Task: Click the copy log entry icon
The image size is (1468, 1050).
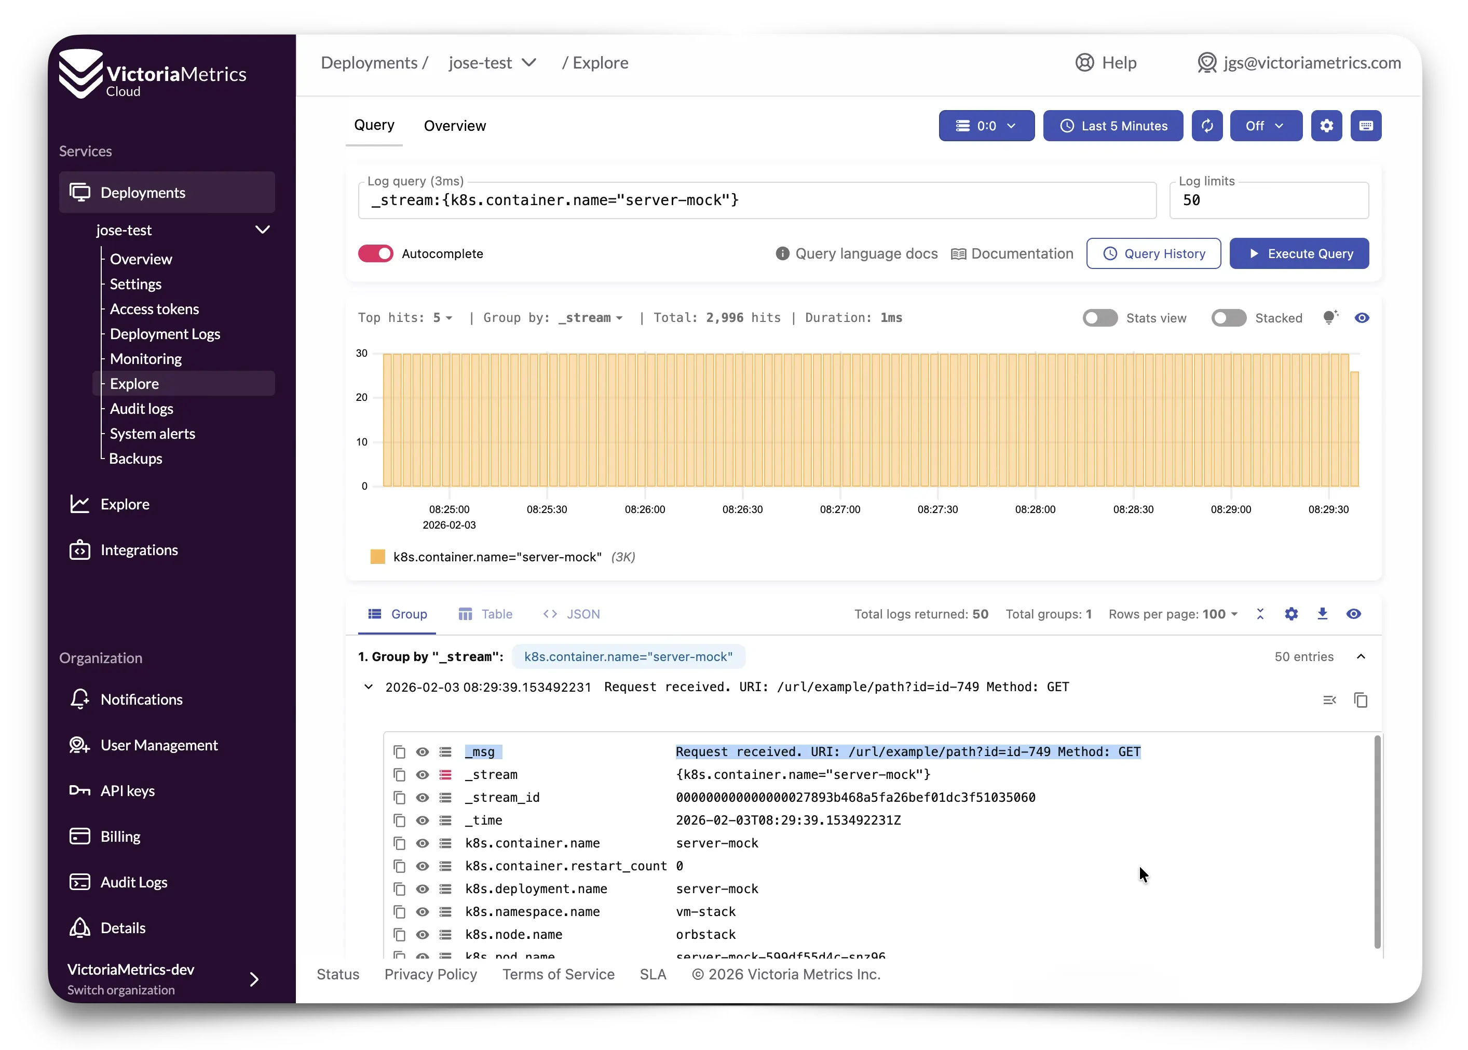Action: click(x=1360, y=699)
